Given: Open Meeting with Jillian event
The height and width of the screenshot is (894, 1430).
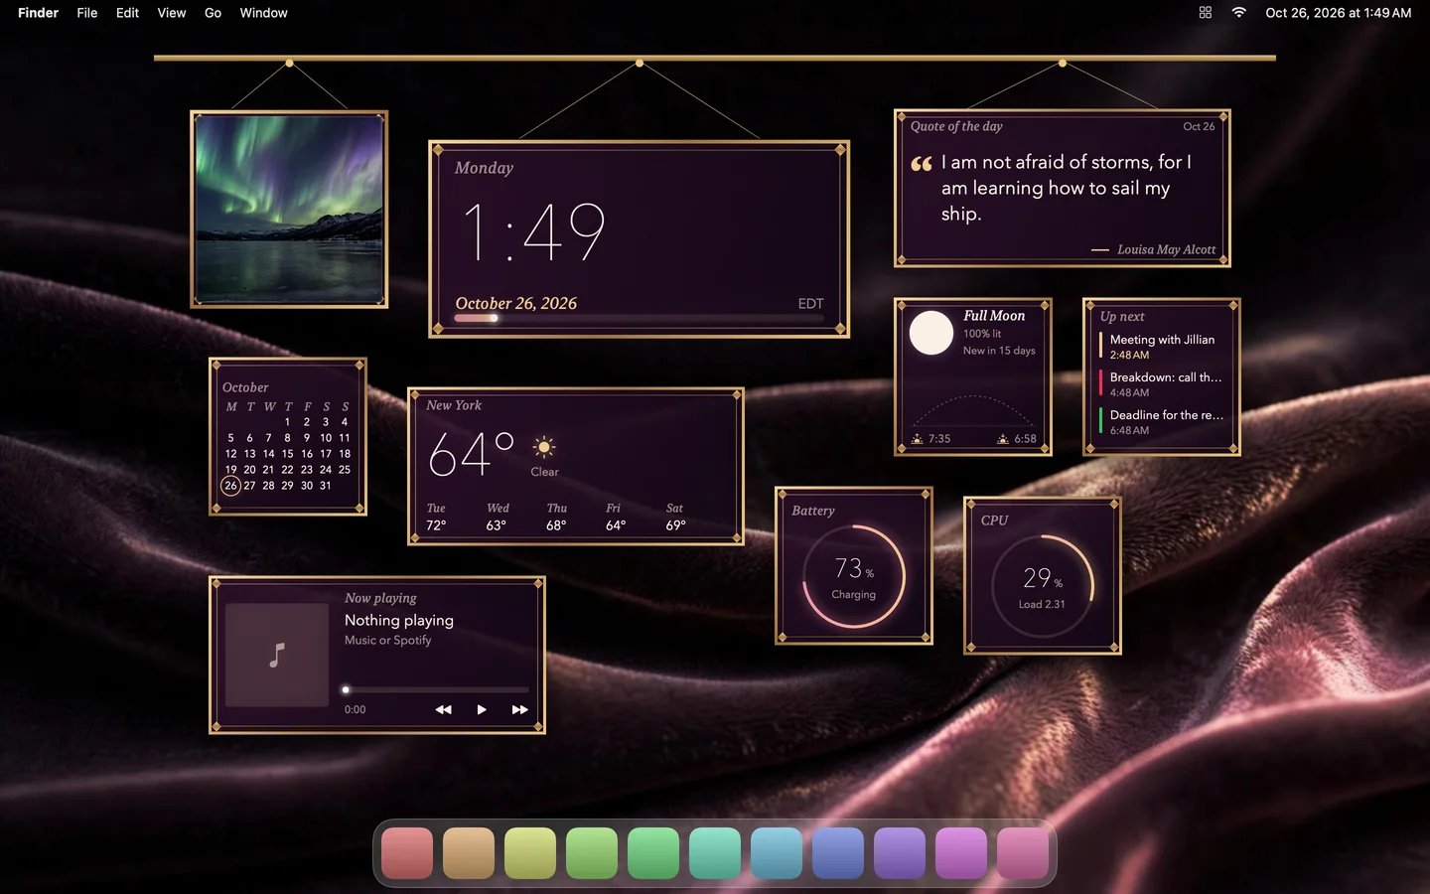Looking at the screenshot, I should (1162, 347).
